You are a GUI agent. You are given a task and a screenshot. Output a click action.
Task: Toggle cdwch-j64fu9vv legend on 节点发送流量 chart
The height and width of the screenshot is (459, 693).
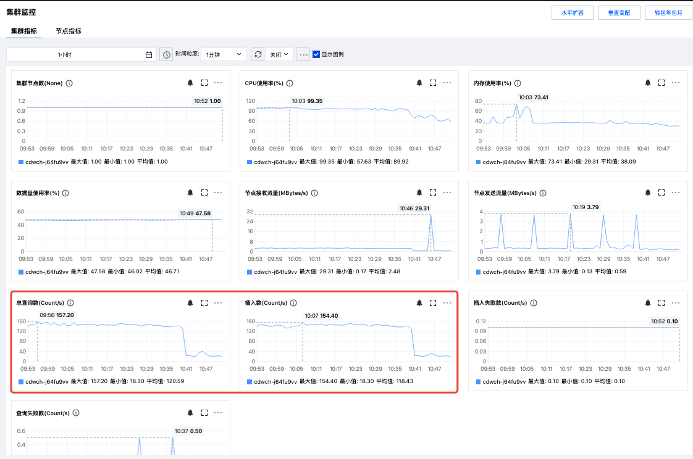(x=500, y=271)
